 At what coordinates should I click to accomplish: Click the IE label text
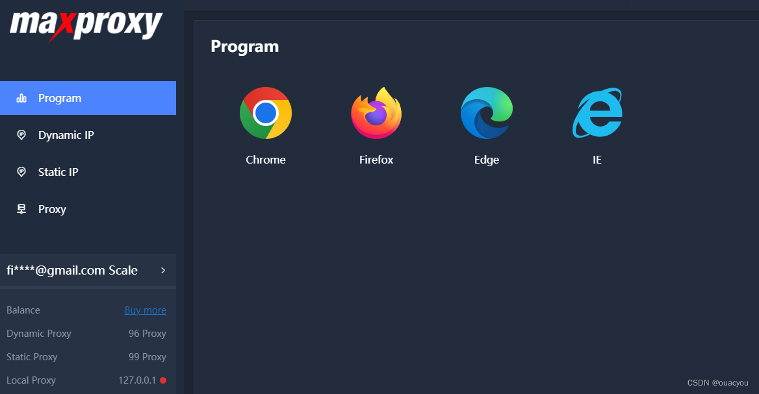[597, 160]
